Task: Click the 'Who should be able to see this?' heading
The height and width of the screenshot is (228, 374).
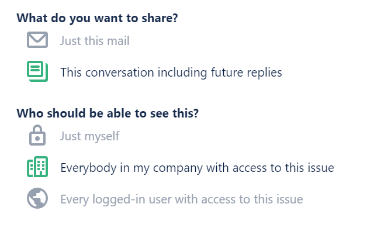Action: pos(108,113)
